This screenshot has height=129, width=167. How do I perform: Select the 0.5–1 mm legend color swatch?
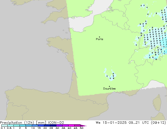tap(11, 126)
